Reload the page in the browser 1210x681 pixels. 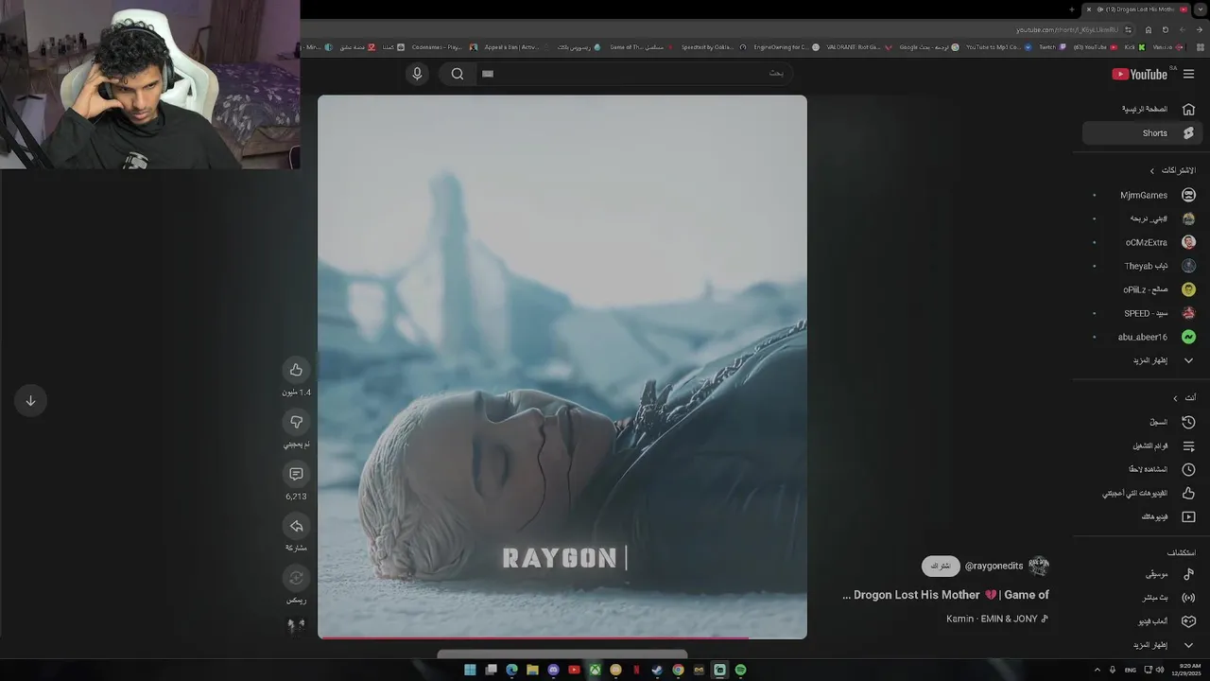pyautogui.click(x=1166, y=29)
